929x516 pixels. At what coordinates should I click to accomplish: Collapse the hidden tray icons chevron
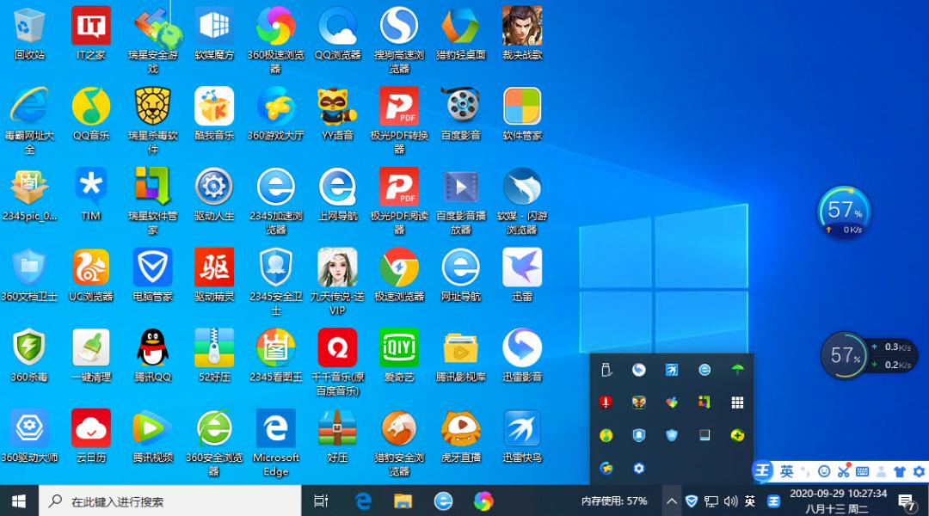pyautogui.click(x=672, y=501)
